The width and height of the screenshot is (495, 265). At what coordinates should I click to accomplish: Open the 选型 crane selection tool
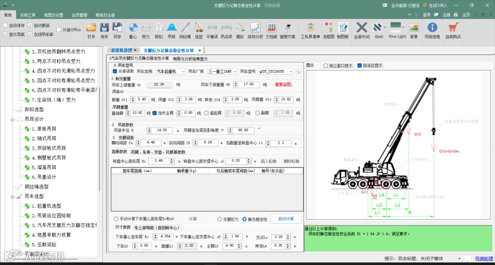(x=198, y=31)
